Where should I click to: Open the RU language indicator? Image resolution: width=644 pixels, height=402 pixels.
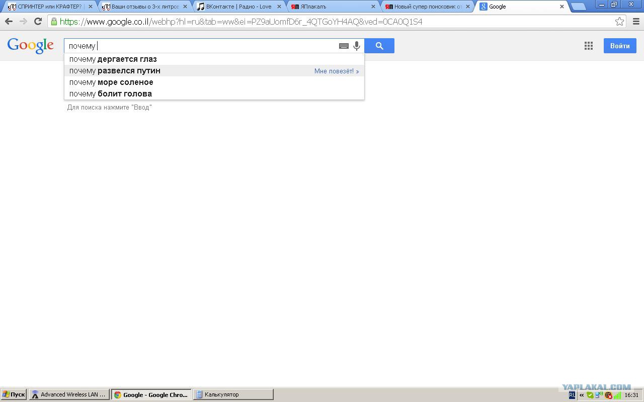572,395
